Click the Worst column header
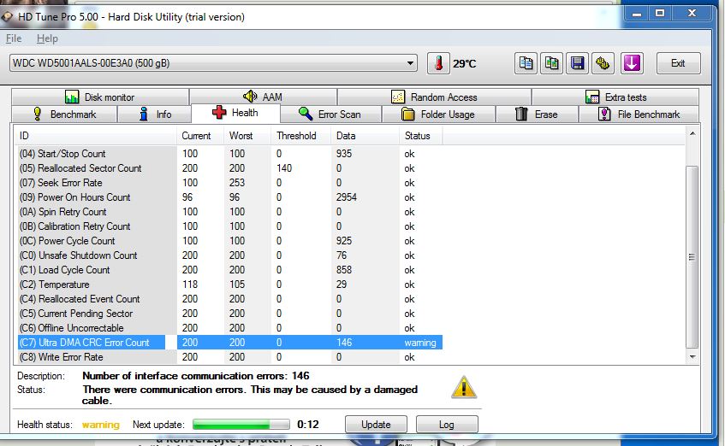The height and width of the screenshot is (446, 725). click(247, 136)
